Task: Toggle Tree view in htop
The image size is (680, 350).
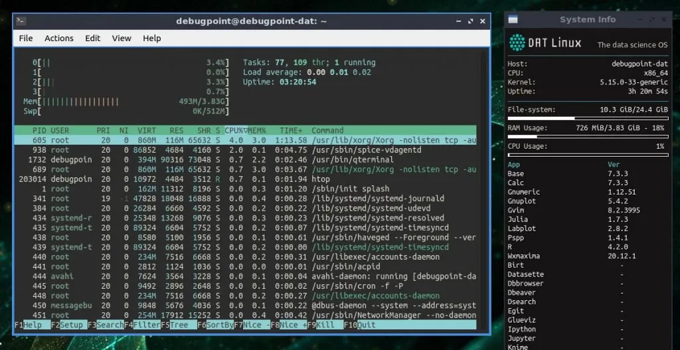Action: (x=179, y=325)
